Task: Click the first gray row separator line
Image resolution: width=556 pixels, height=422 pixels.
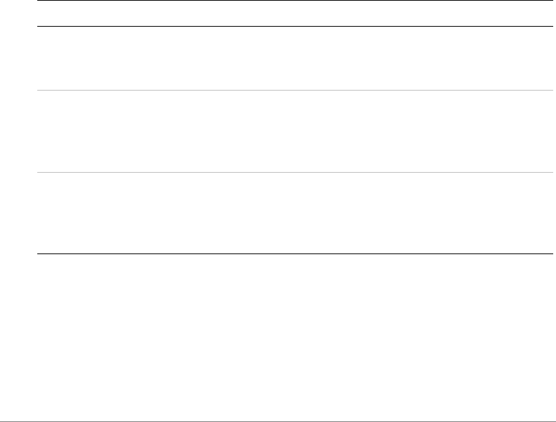Action: tap(295, 90)
